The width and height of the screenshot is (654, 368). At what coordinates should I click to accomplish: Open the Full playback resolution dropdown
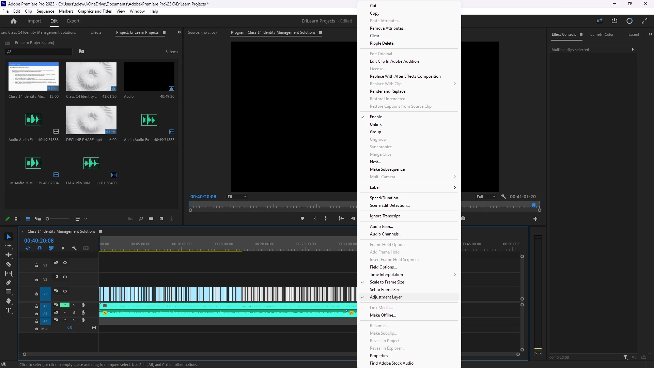coord(486,197)
